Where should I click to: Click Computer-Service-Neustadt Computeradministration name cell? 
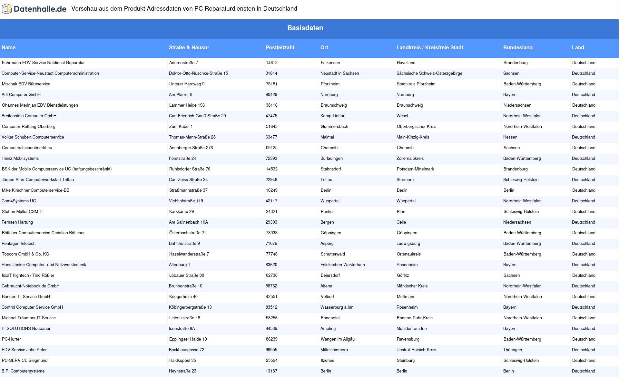click(x=50, y=73)
